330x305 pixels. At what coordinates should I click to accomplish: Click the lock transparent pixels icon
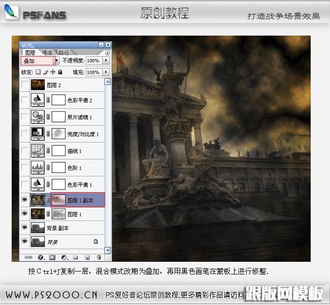[38, 72]
